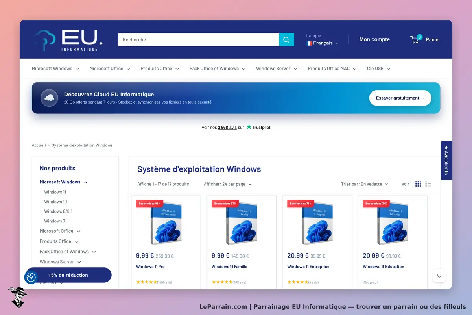Image resolution: width=472 pixels, height=315 pixels.
Task: Click the Trustpilot star logo
Action: coord(249,127)
